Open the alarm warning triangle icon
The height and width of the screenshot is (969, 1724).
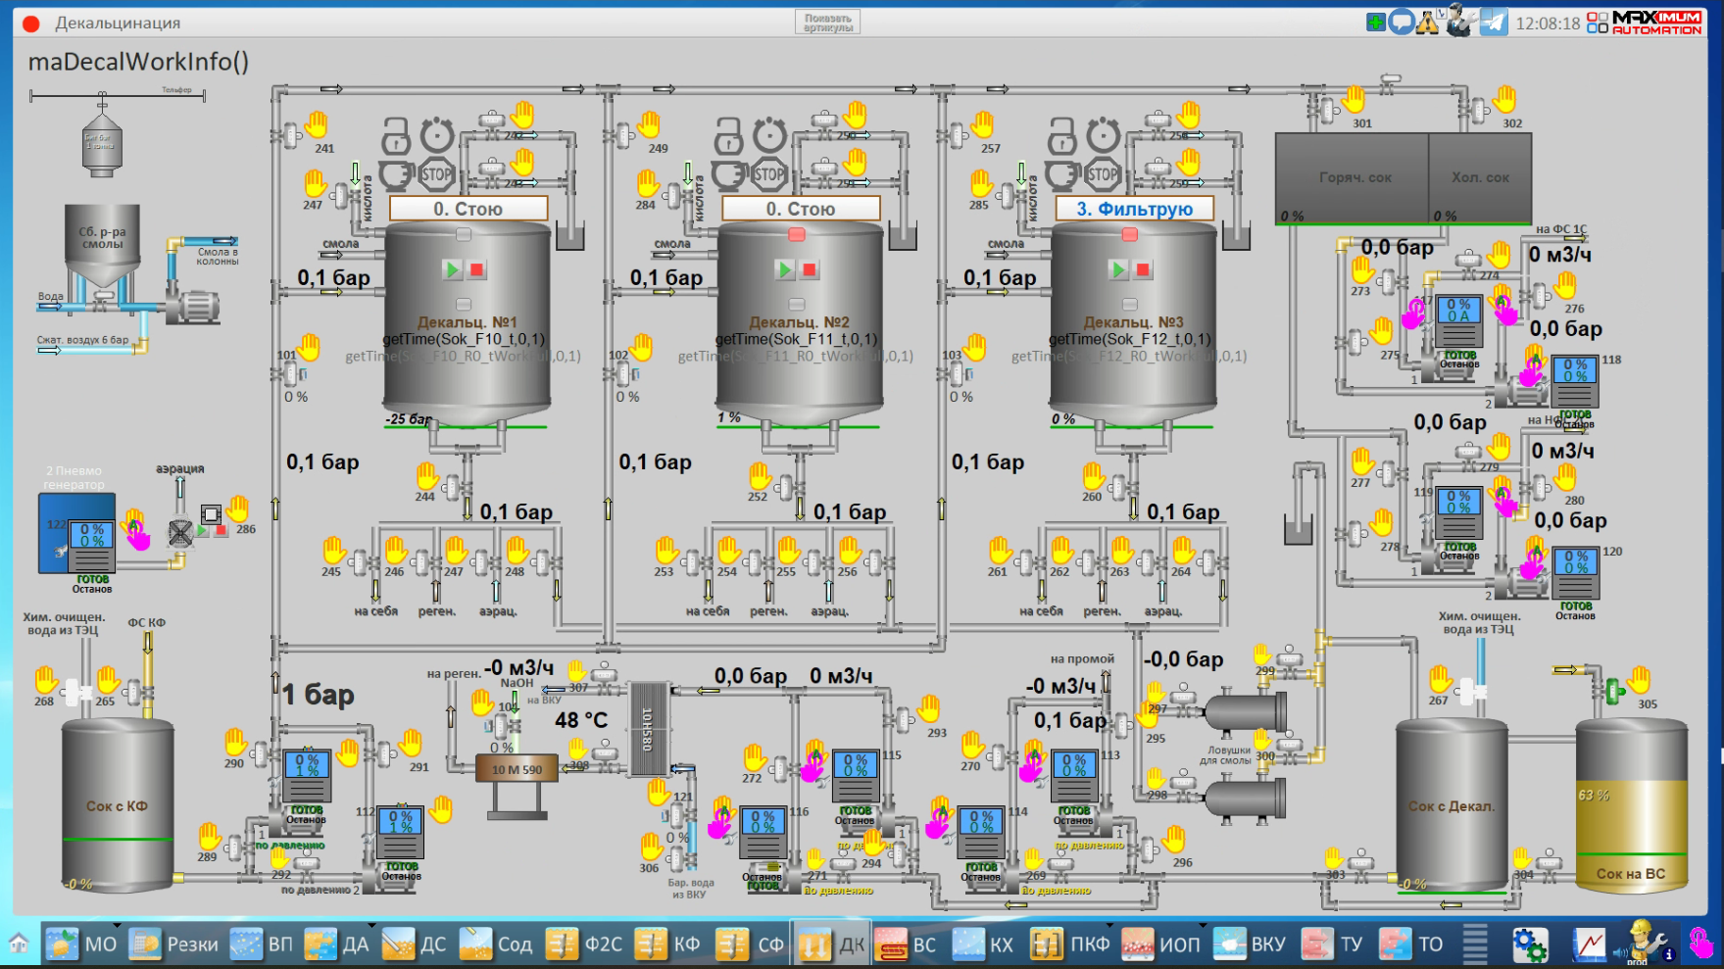click(x=1428, y=23)
